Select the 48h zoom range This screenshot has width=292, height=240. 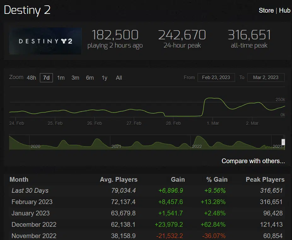point(31,78)
